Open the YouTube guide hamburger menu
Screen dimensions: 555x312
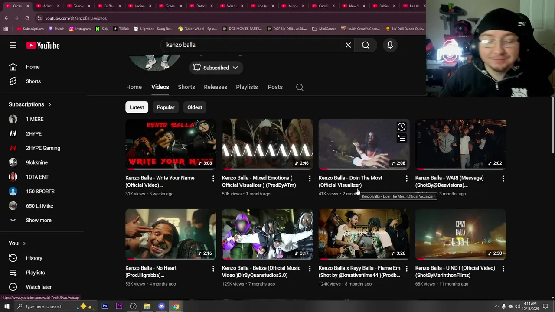tap(13, 45)
